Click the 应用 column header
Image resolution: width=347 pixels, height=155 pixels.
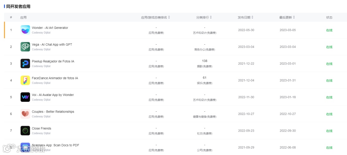click(23, 17)
